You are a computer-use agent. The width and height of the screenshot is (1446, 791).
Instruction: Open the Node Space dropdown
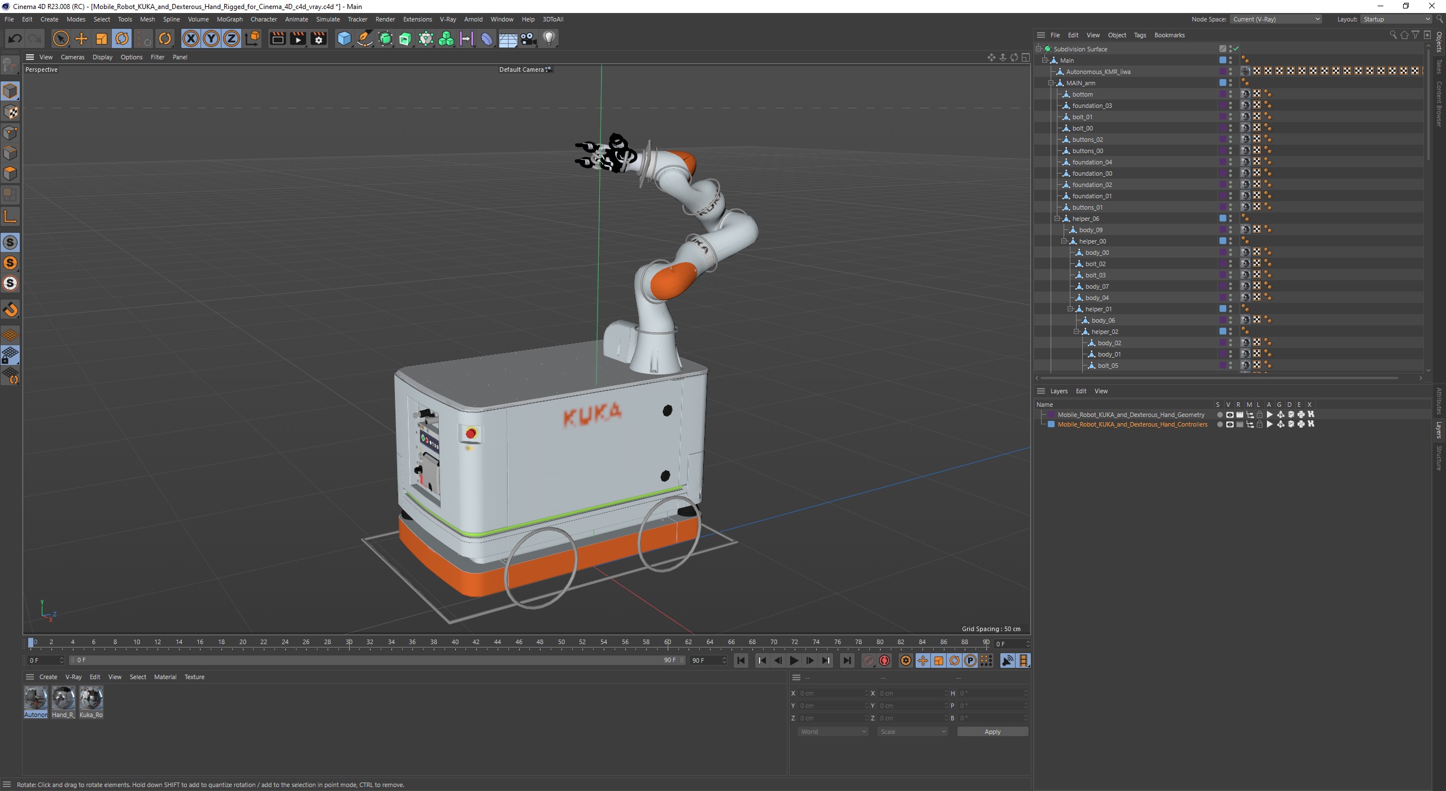click(1276, 19)
